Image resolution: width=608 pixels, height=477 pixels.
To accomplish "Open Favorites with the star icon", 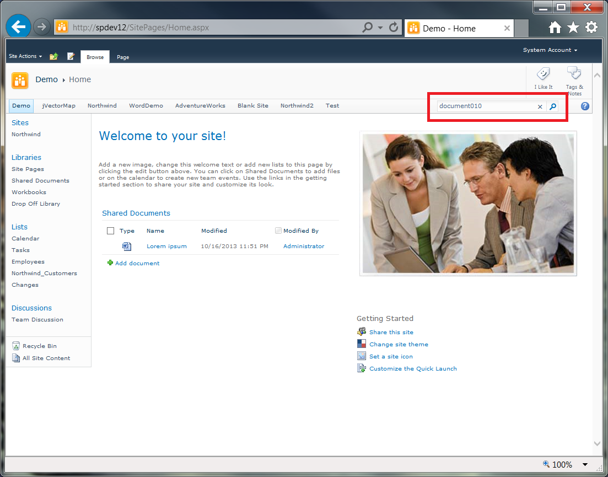I will coord(573,27).
